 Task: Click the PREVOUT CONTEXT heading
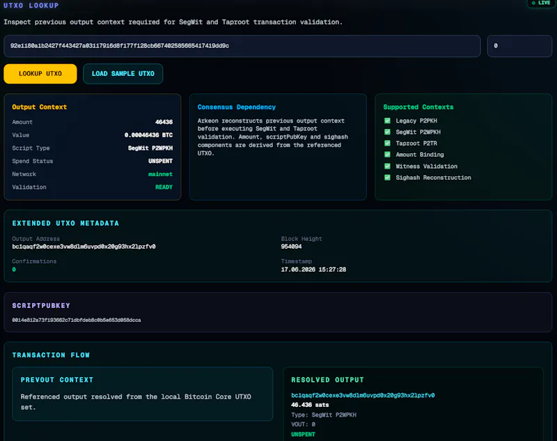coord(57,380)
